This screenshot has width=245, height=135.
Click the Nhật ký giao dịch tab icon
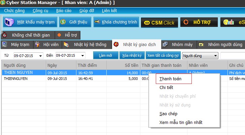116,44
